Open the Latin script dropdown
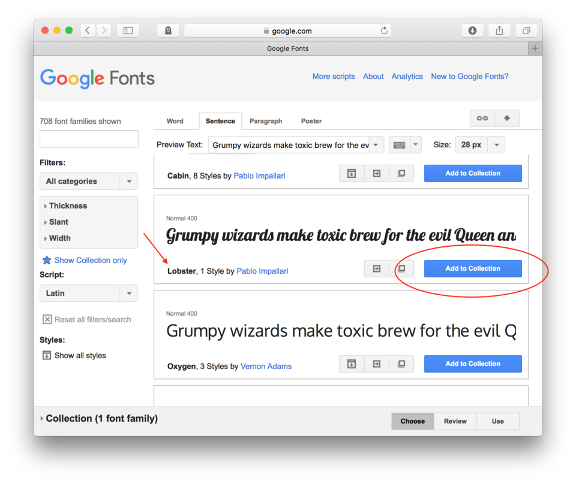Screen dimensions: 576x484 coord(89,294)
